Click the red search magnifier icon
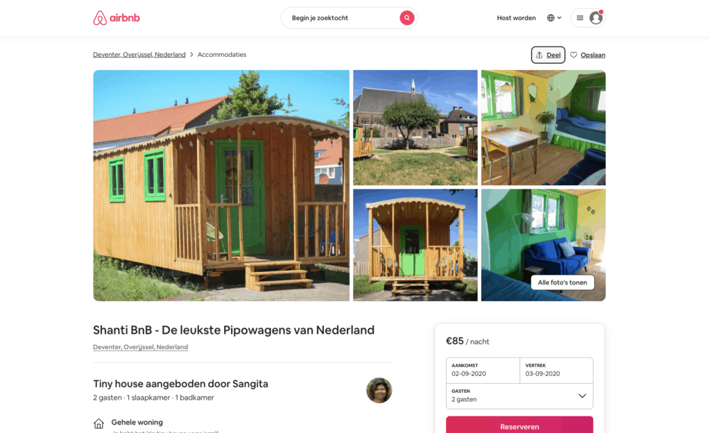 pyautogui.click(x=406, y=17)
